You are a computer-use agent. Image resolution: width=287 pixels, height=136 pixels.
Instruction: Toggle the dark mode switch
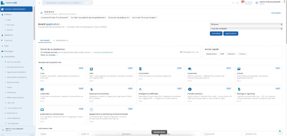[x=248, y=3]
